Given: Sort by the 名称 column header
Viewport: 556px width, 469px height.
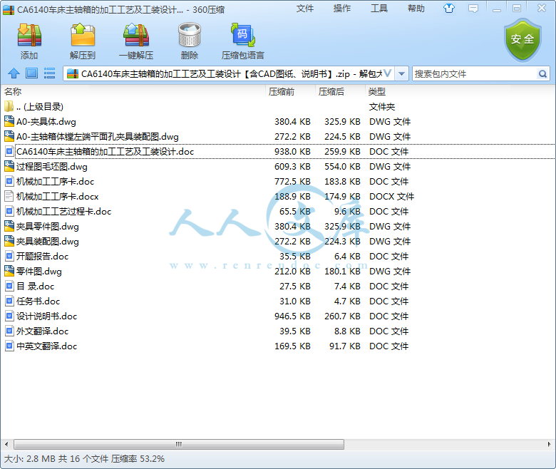Looking at the screenshot, I should point(133,92).
